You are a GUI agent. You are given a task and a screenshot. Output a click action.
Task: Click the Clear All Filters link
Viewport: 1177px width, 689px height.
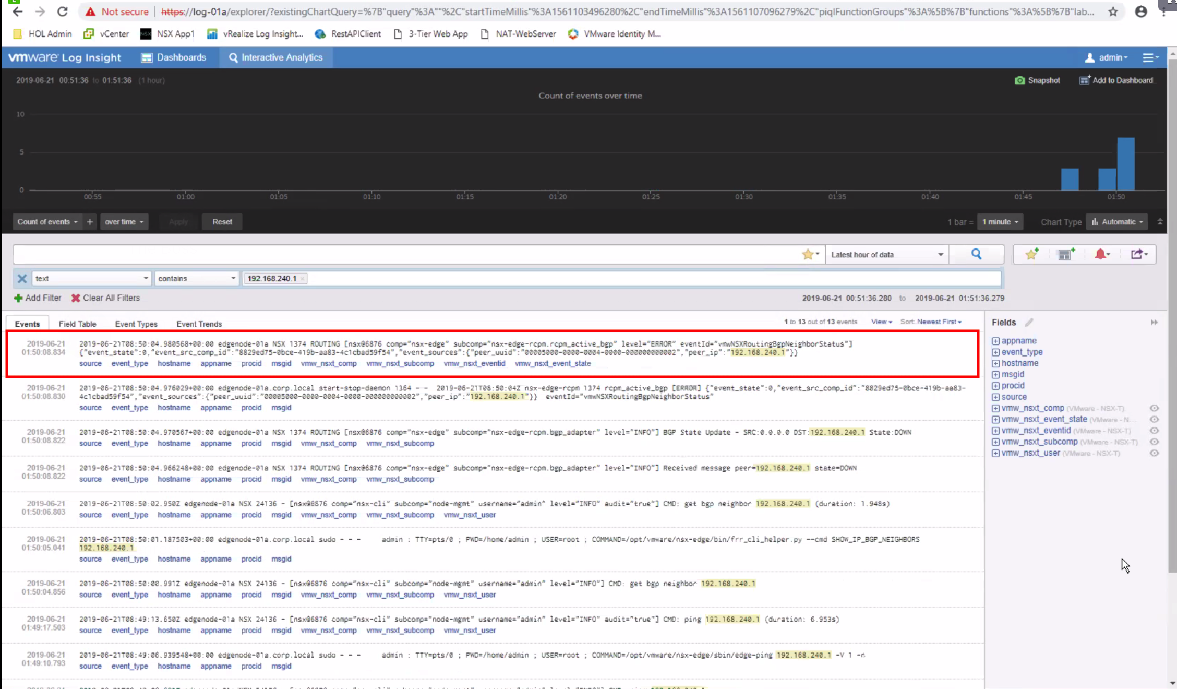[x=105, y=298]
